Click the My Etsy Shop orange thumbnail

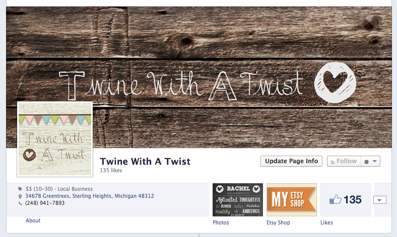(x=292, y=200)
